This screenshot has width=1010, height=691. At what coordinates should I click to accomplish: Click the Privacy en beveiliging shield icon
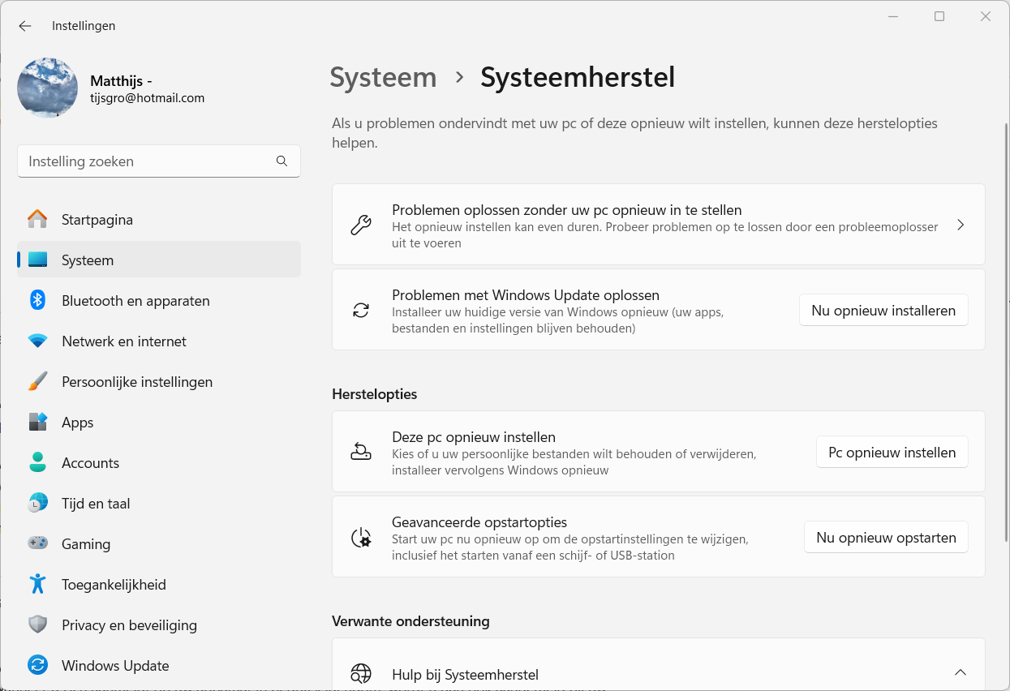[38, 625]
